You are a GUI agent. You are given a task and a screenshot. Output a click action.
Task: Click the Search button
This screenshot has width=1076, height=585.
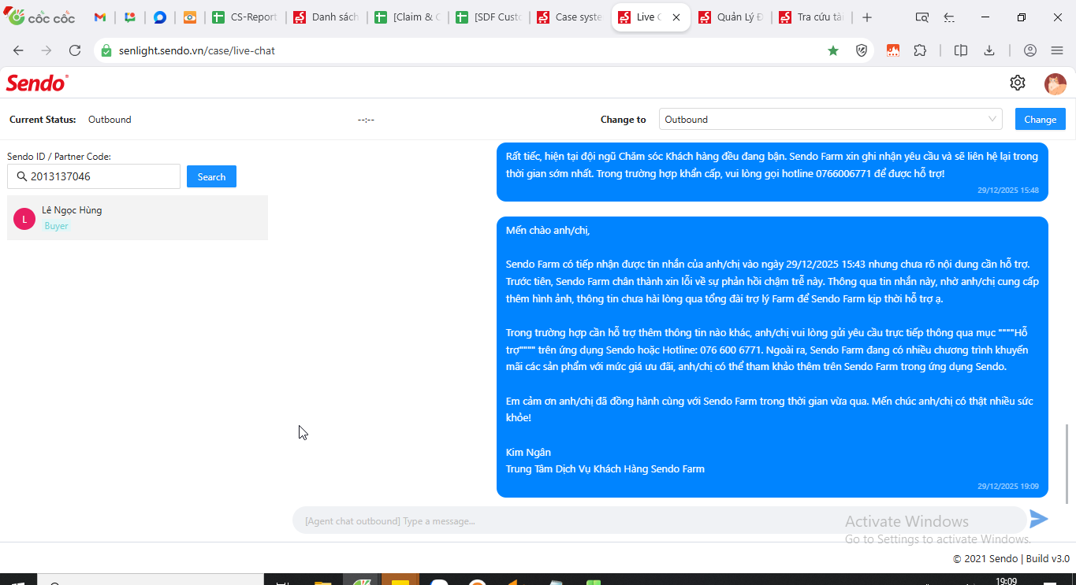(211, 176)
